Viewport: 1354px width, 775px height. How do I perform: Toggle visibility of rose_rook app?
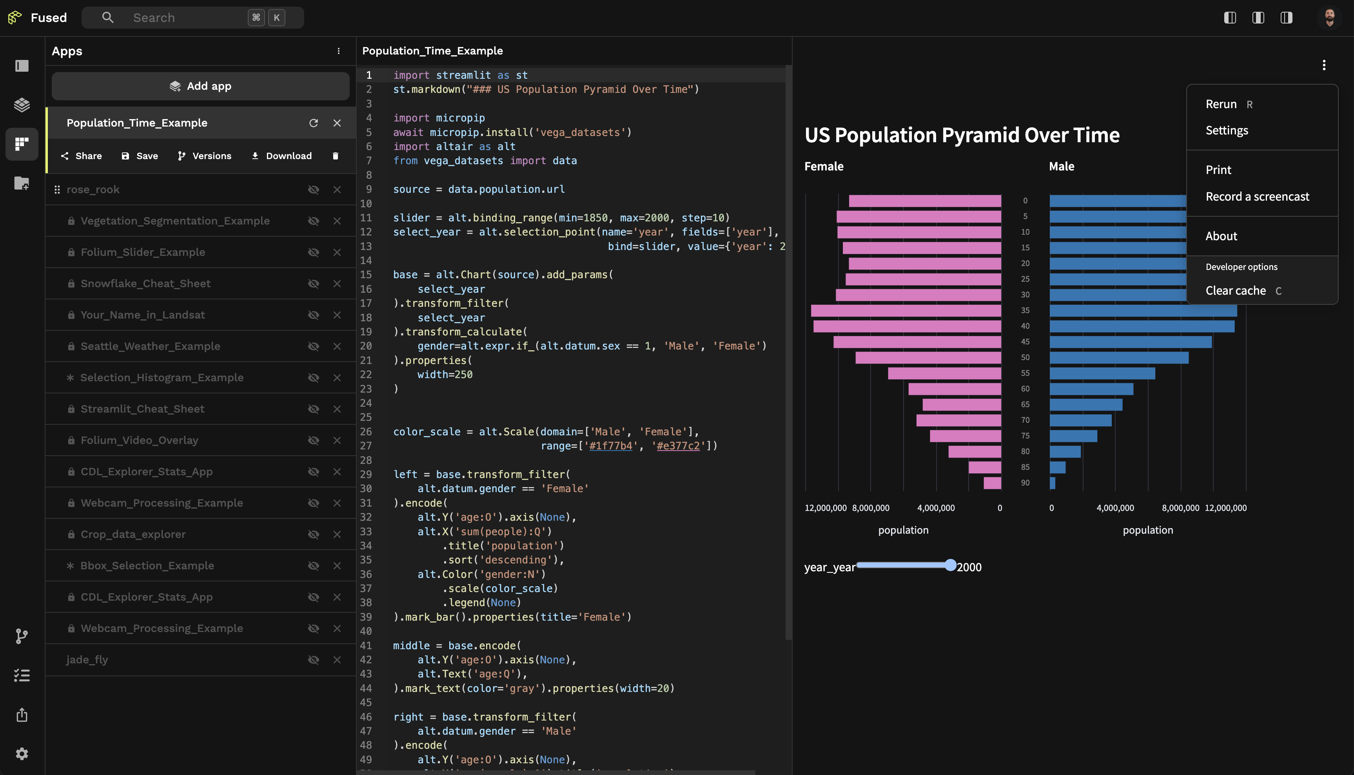[314, 190]
